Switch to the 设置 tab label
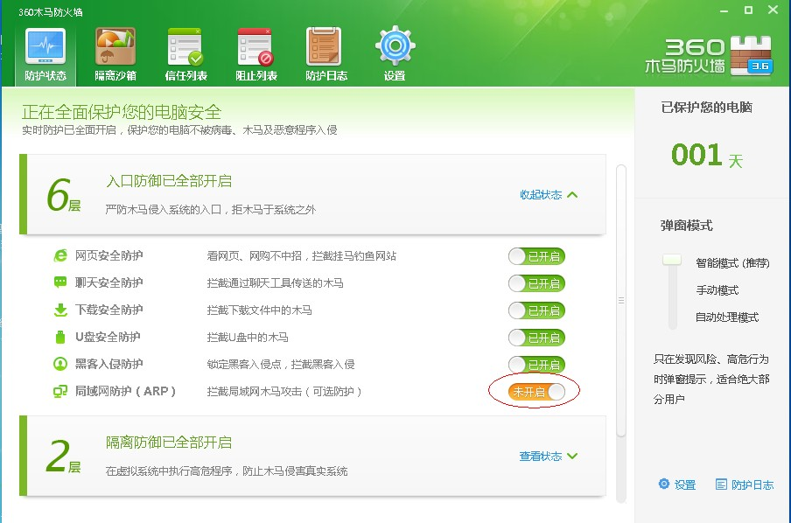The height and width of the screenshot is (523, 791). (395, 75)
